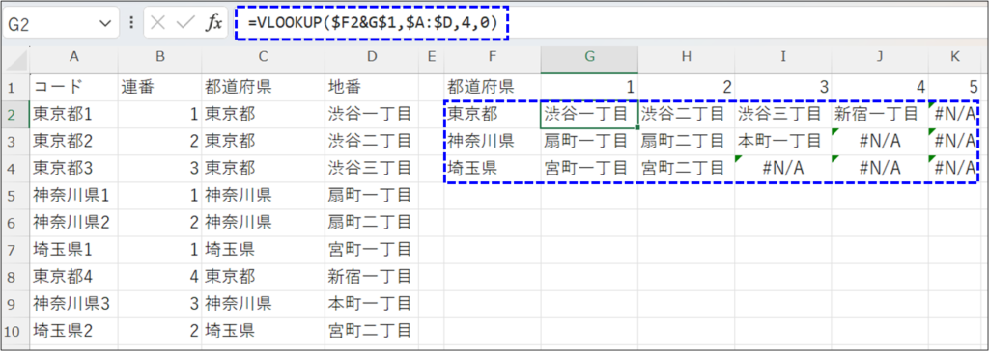The height and width of the screenshot is (351, 989).
Task: Click cell H4 containing 宮町二丁目
Action: click(687, 168)
